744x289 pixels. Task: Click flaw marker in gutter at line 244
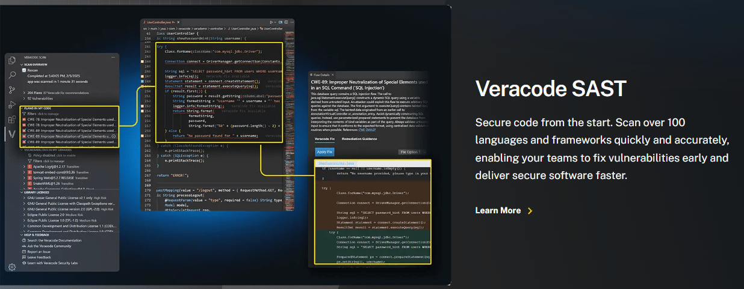pos(142,61)
